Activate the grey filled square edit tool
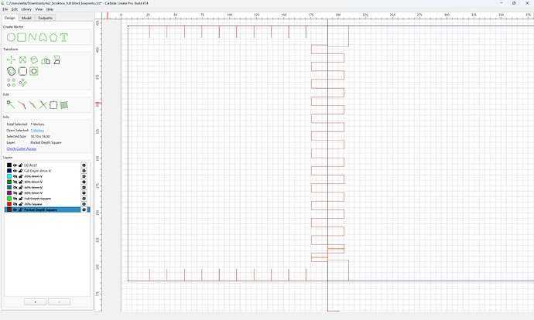This screenshot has height=320, width=534. pyautogui.click(x=64, y=105)
